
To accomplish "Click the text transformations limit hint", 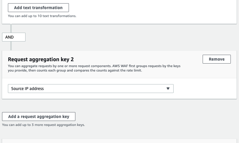I will coord(42,16).
